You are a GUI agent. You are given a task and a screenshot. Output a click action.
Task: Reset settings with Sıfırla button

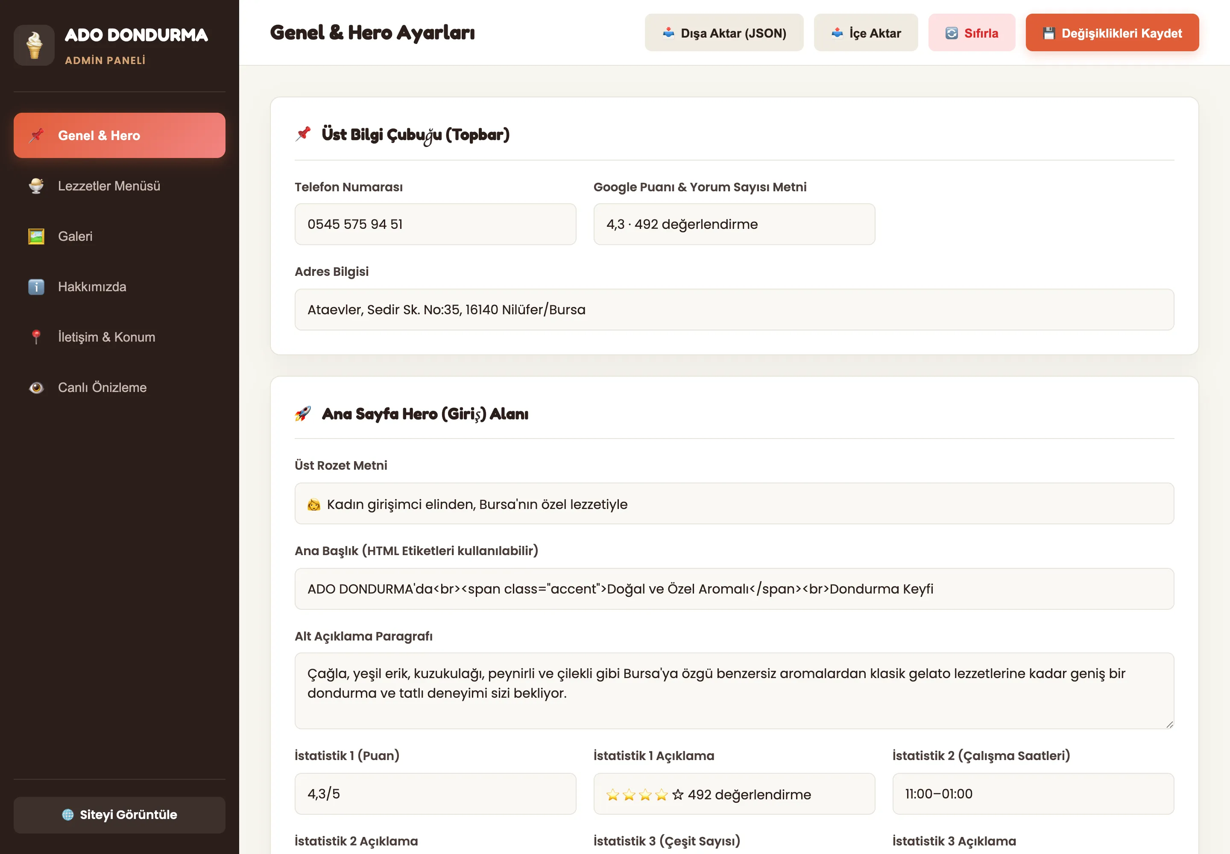tap(972, 32)
